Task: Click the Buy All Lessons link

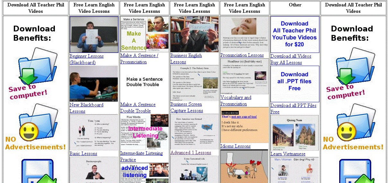Action: [286, 62]
